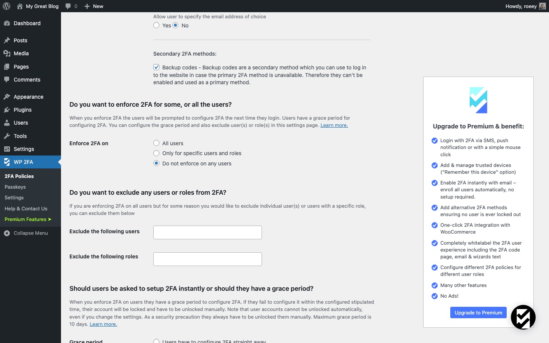Image resolution: width=549 pixels, height=343 pixels.
Task: Focus the 'Exclude the following users' field
Action: (x=207, y=232)
